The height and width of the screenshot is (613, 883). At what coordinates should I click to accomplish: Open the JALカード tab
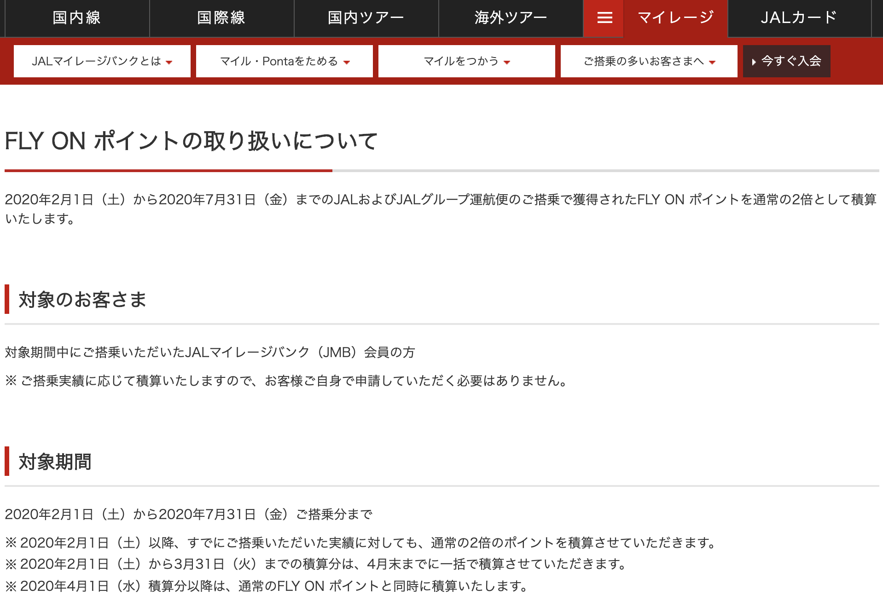click(799, 18)
